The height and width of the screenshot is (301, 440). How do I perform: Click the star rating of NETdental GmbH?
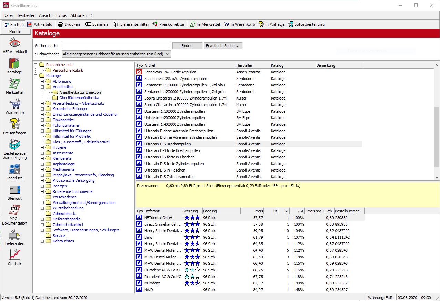point(192,218)
